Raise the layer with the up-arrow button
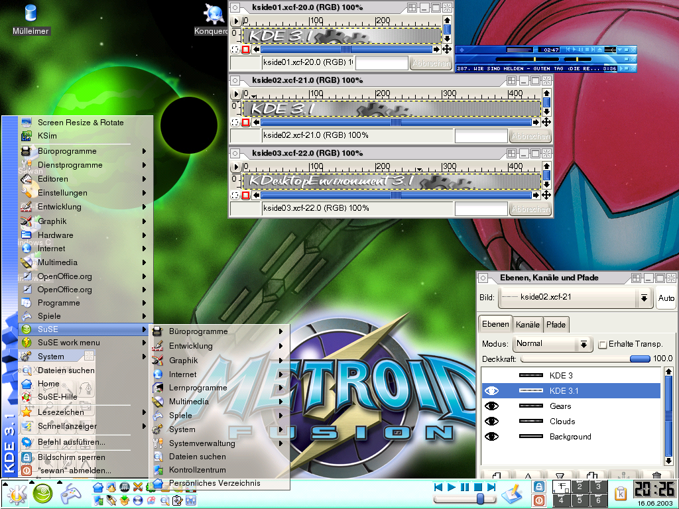This screenshot has height=509, width=679. (528, 475)
